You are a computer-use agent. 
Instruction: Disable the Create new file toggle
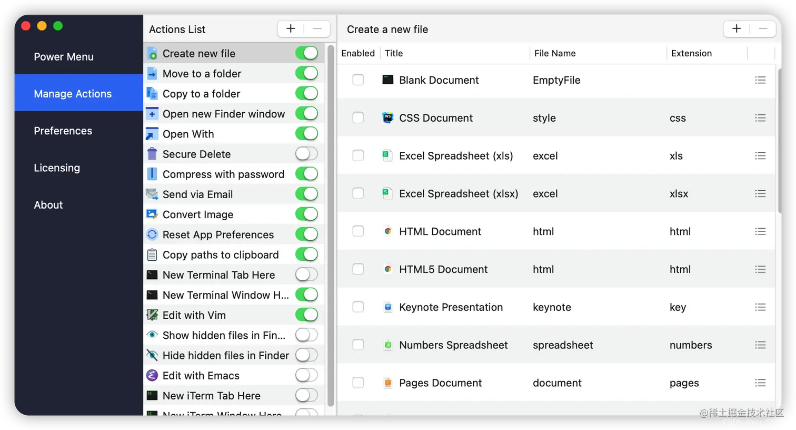click(306, 53)
